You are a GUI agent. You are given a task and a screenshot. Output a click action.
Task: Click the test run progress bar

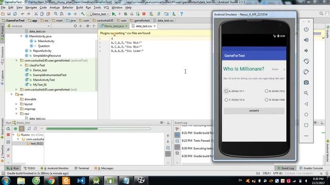click(98, 128)
